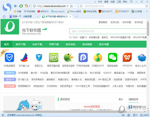Click the shield security icon in address bar
150x117 pixels.
34,6
